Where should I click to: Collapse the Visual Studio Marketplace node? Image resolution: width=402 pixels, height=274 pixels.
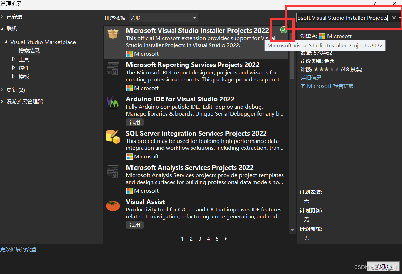(6, 42)
